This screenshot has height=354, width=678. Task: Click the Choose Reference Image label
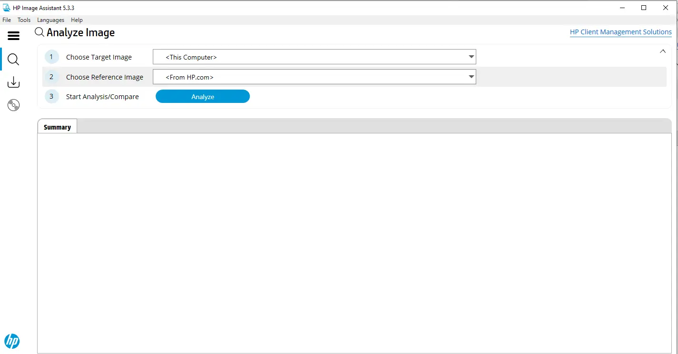click(105, 77)
